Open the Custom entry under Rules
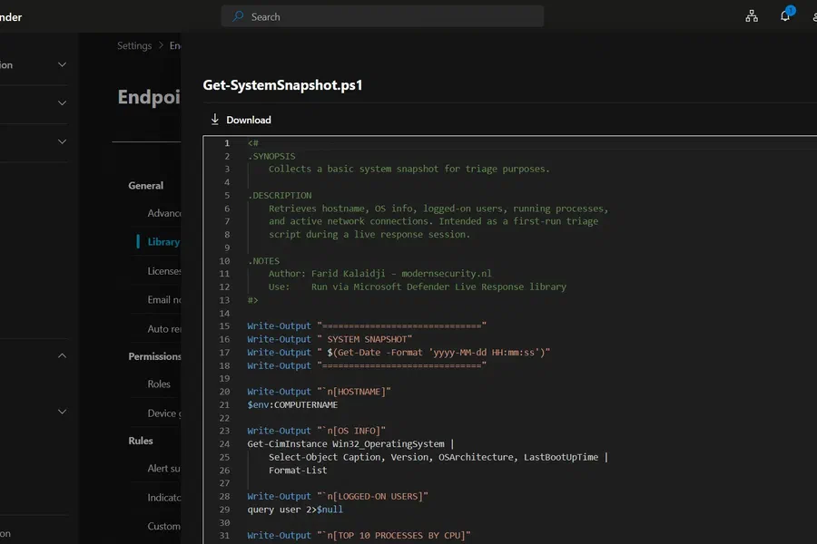This screenshot has height=544, width=817. (164, 526)
